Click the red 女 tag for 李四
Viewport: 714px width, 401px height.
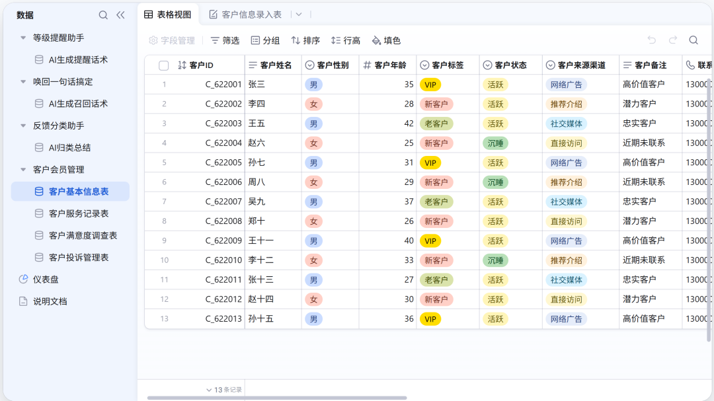pyautogui.click(x=314, y=104)
